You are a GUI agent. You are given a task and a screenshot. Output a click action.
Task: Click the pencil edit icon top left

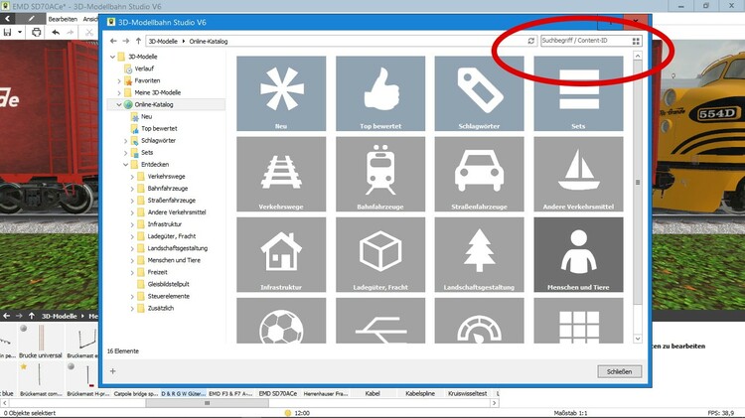pos(31,19)
